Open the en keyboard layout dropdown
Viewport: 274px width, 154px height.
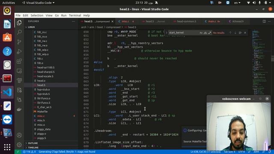237,3
